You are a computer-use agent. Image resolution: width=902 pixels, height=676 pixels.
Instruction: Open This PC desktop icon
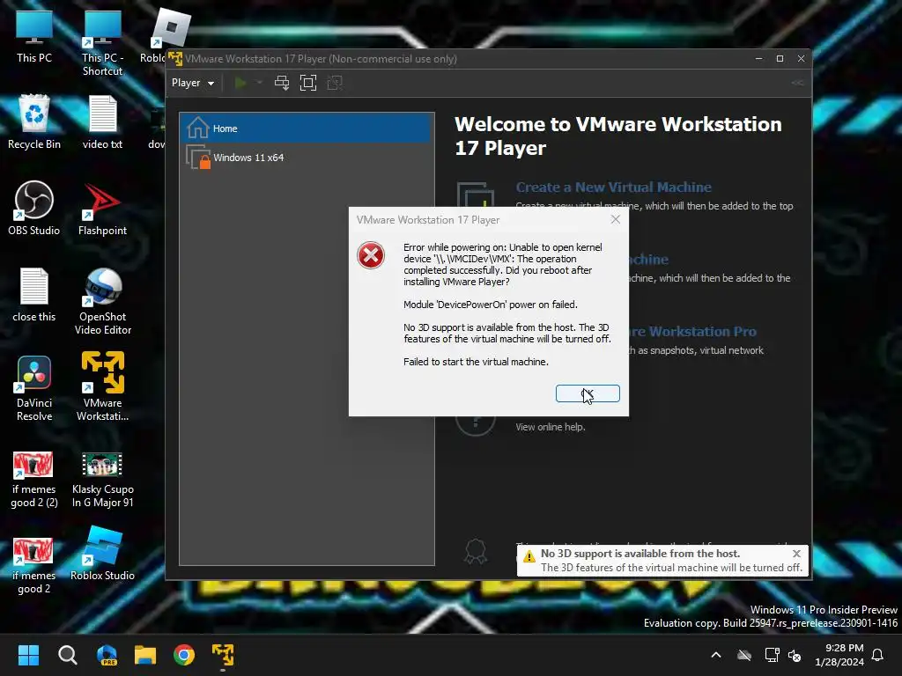tap(34, 37)
